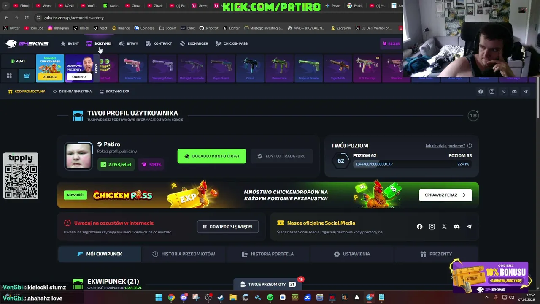Open the TikTok bookmark

tap(81, 28)
